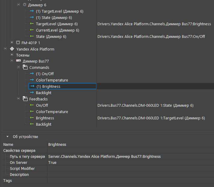Click the Диммер Bus77 device icon
The height and width of the screenshot is (187, 214).
click(18, 61)
